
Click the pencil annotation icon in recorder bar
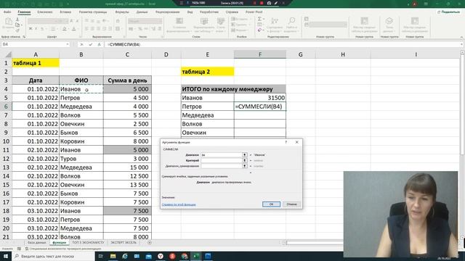coord(276,3)
